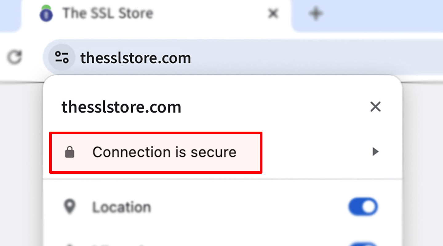Screen dimensions: 443x246
Task: Close the site information panel
Action: [x=375, y=107]
